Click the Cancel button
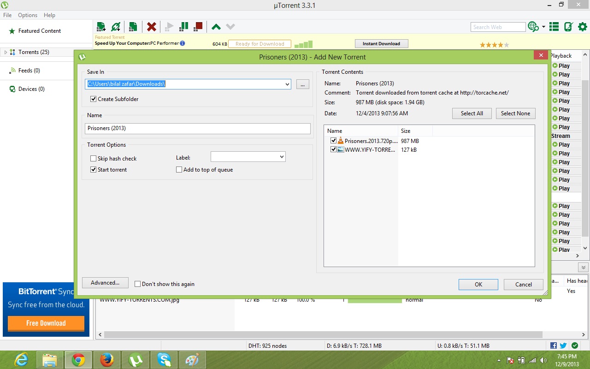This screenshot has width=590, height=369. coord(524,285)
